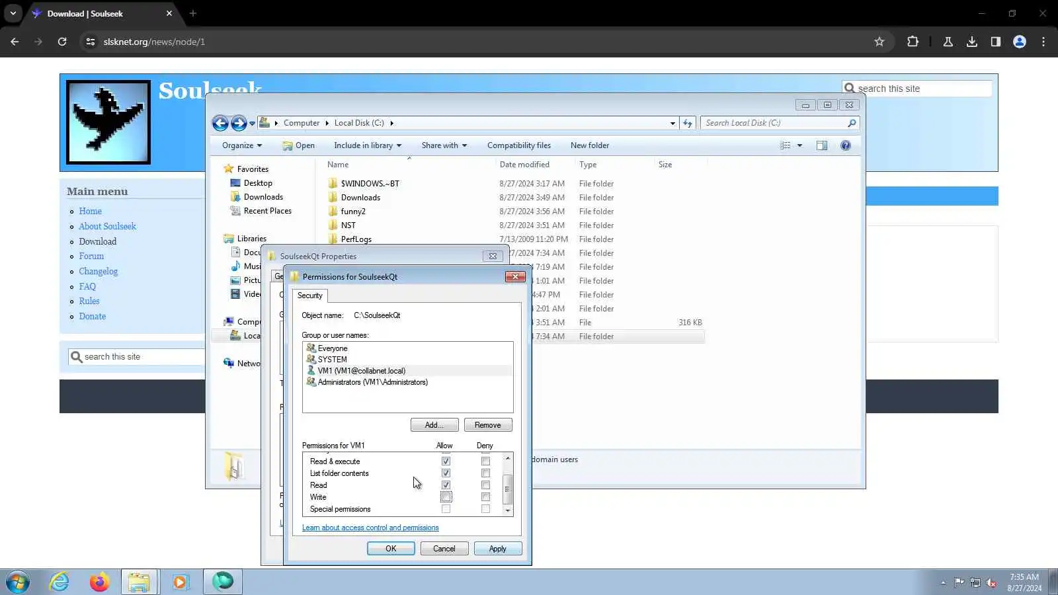1058x595 pixels.
Task: Click the permissions list scroll-down arrow
Action: [x=508, y=510]
